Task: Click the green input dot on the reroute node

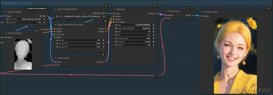Action: pos(152,75)
